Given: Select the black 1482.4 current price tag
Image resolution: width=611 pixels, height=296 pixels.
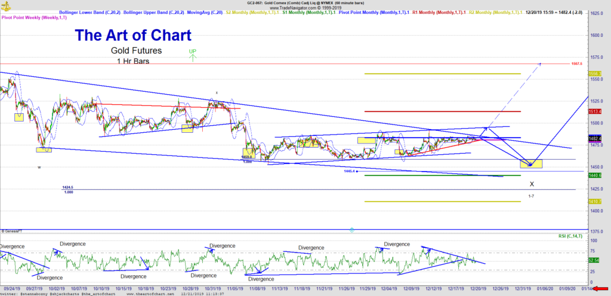Looking at the screenshot, I should [x=595, y=138].
